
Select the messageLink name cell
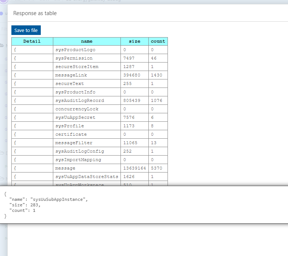point(87,75)
